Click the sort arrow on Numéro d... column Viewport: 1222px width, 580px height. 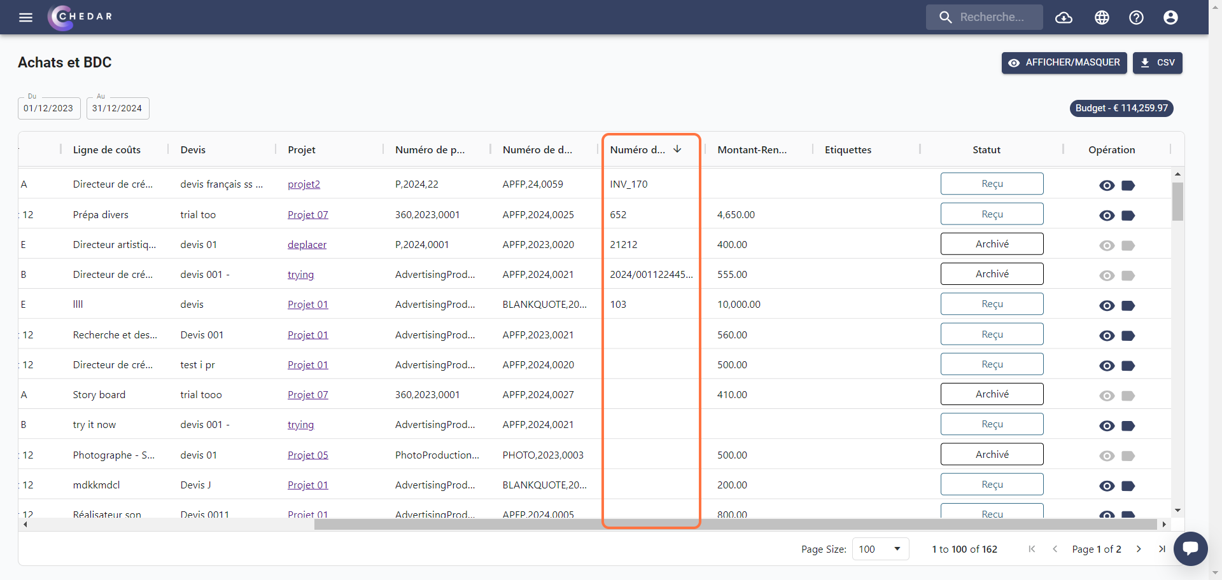(677, 149)
